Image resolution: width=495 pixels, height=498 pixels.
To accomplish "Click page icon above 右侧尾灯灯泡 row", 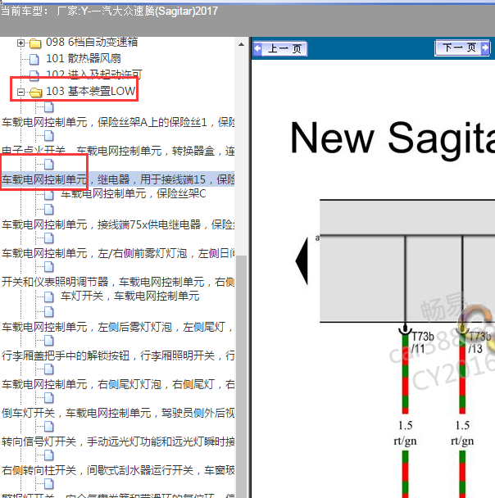I will pos(49,369).
